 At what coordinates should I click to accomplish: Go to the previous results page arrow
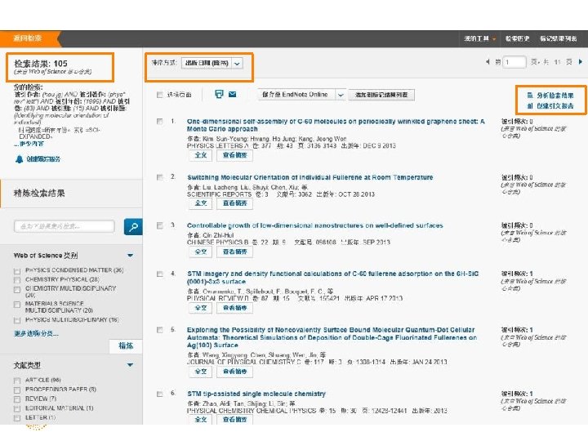[x=488, y=61]
